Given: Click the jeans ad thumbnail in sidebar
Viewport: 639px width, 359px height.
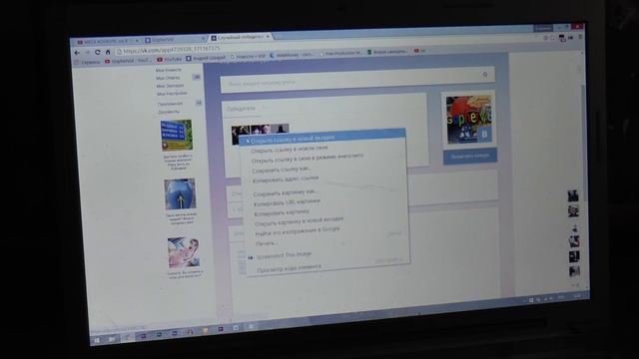Looking at the screenshot, I should pyautogui.click(x=180, y=194).
